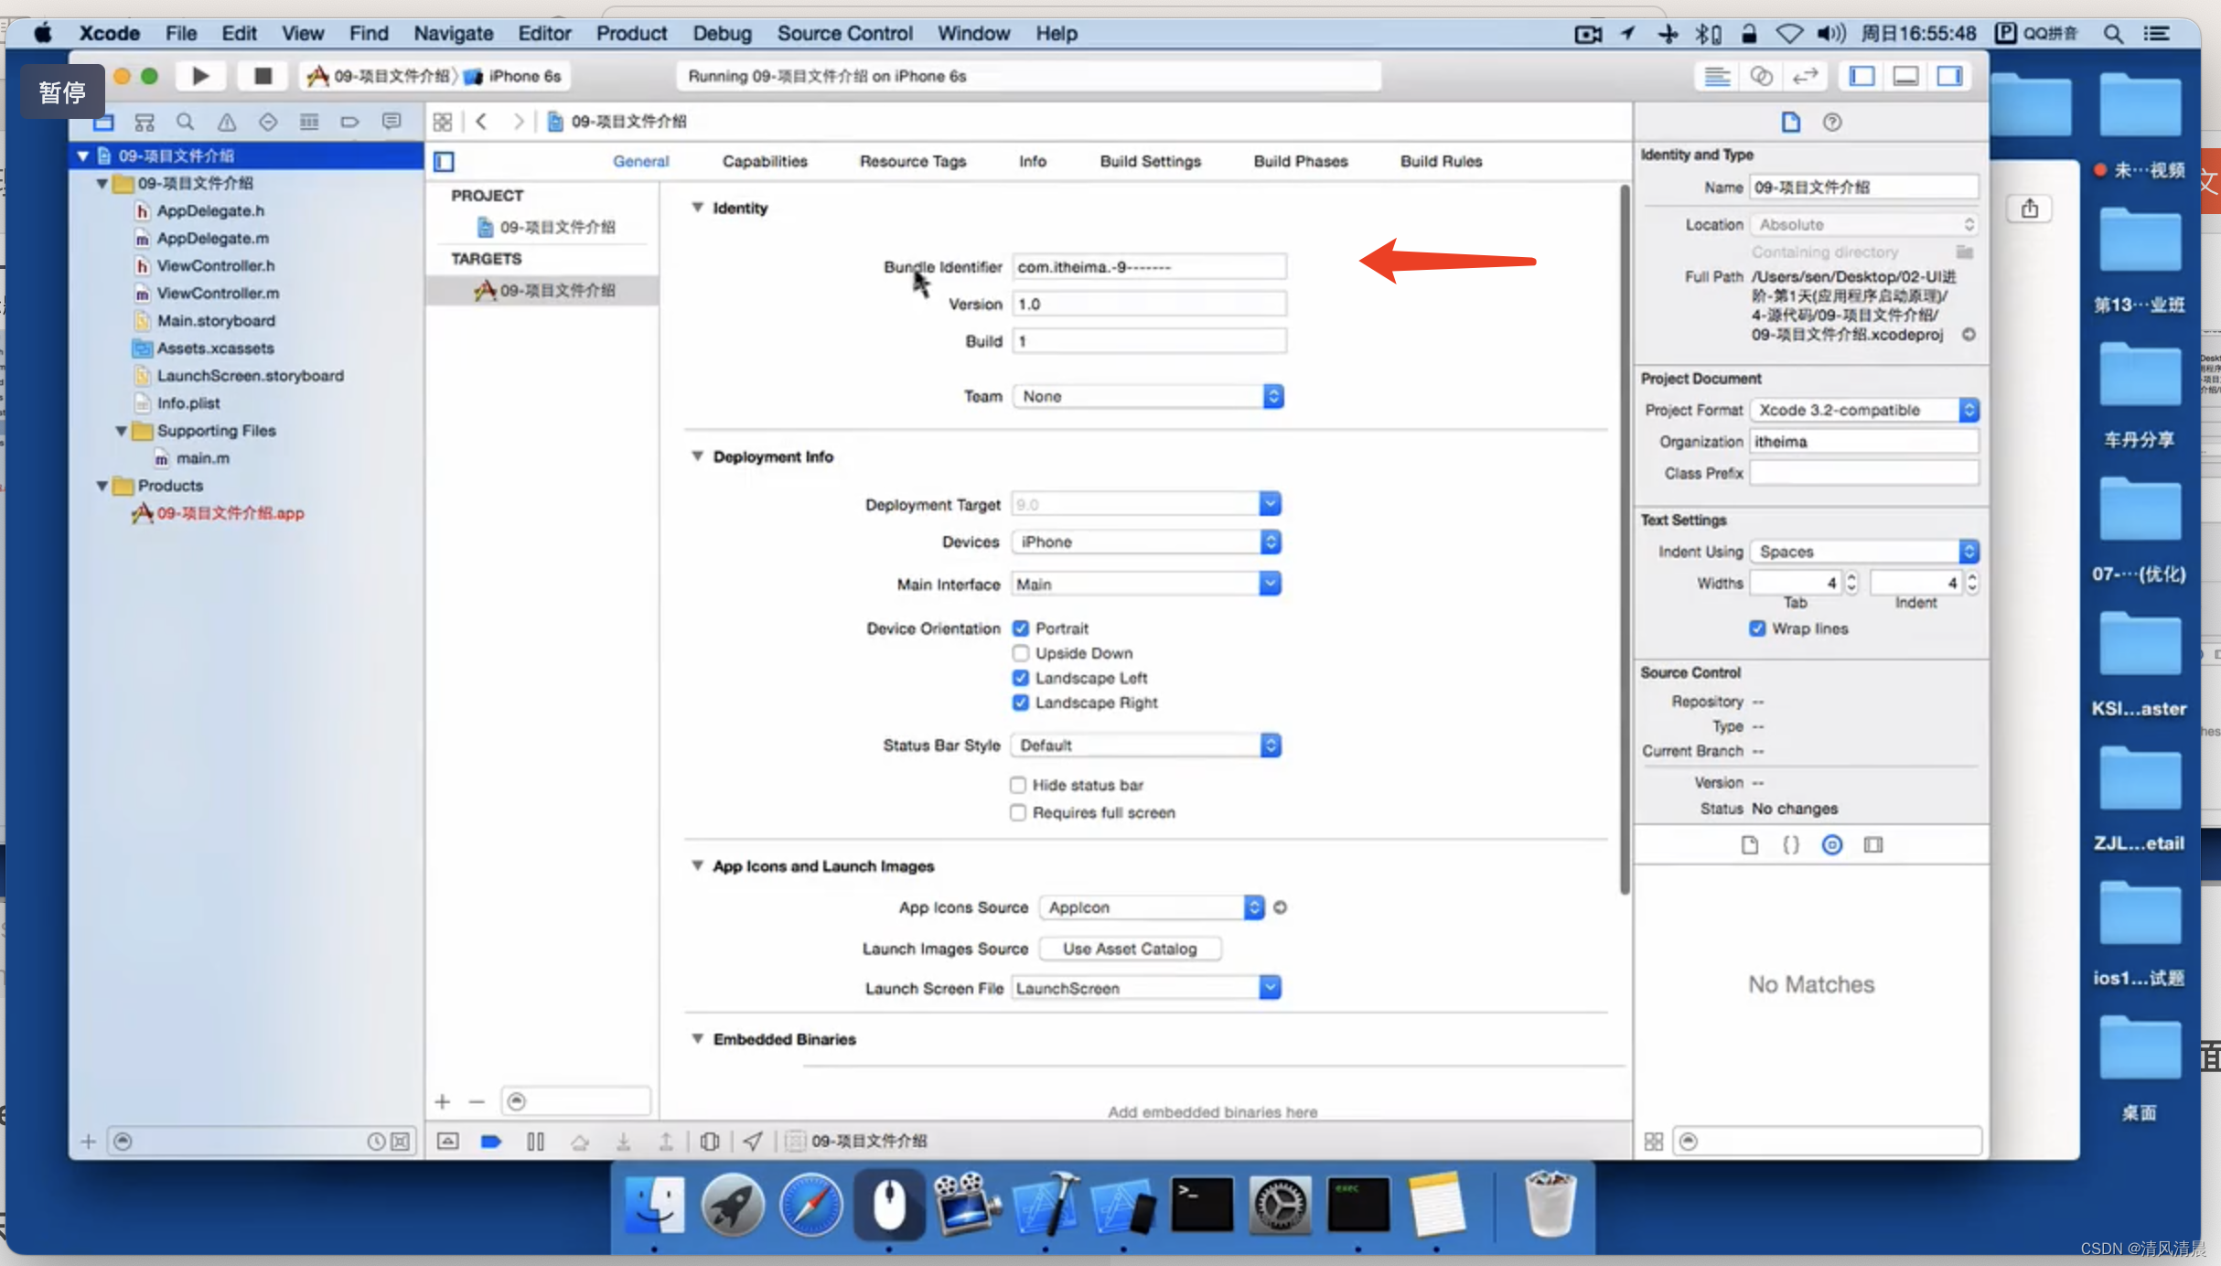
Task: Select the Capabilities tab
Action: point(764,160)
